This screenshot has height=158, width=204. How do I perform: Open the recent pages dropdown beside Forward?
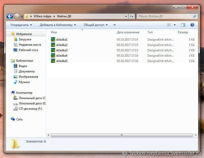pyautogui.click(x=22, y=17)
